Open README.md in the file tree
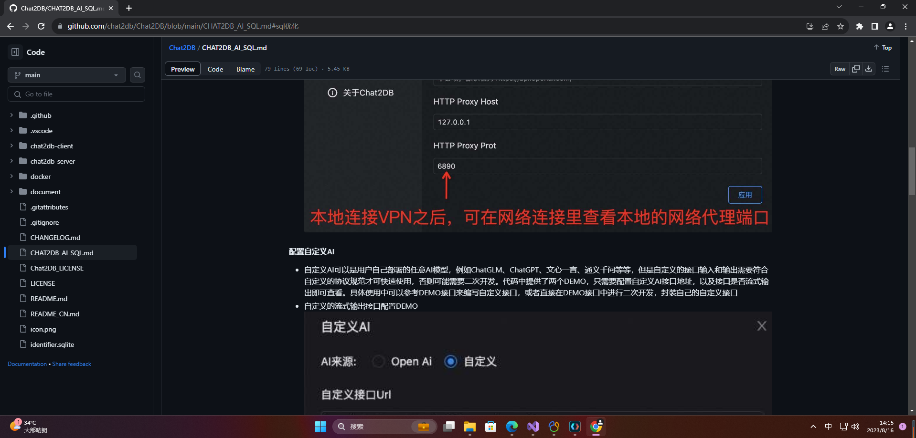Image resolution: width=916 pixels, height=438 pixels. pyautogui.click(x=49, y=299)
